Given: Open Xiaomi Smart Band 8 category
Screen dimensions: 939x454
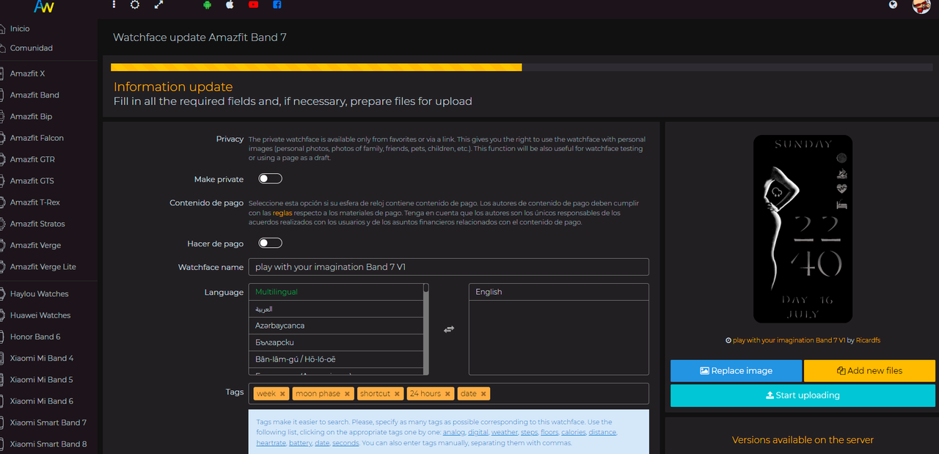Looking at the screenshot, I should coord(48,444).
